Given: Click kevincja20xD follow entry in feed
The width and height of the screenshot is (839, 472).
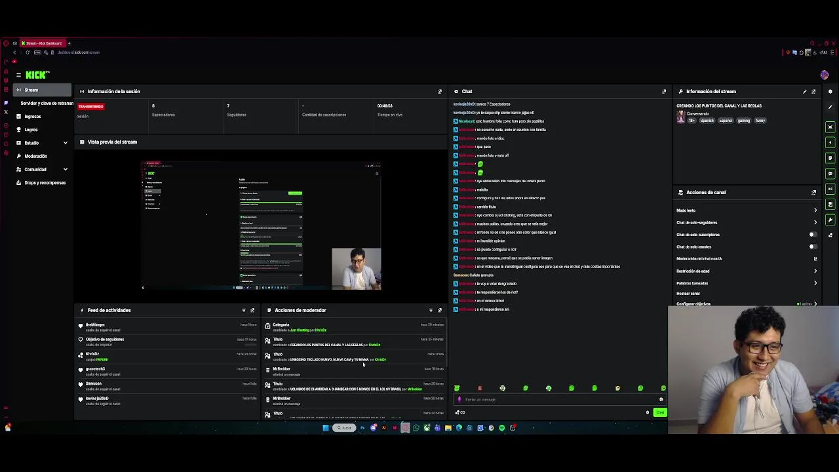Looking at the screenshot, I should [168, 401].
